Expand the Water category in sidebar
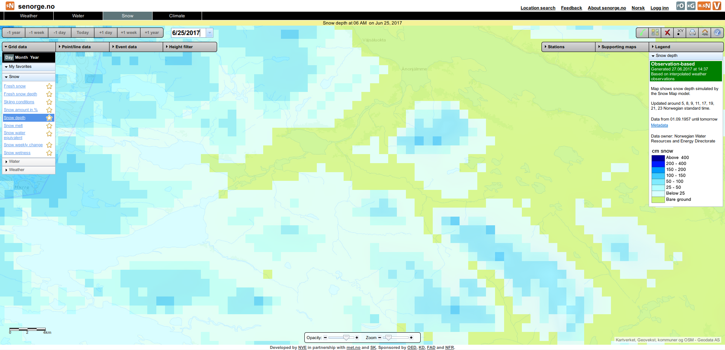Screen dimensions: 725x350 click(x=14, y=162)
